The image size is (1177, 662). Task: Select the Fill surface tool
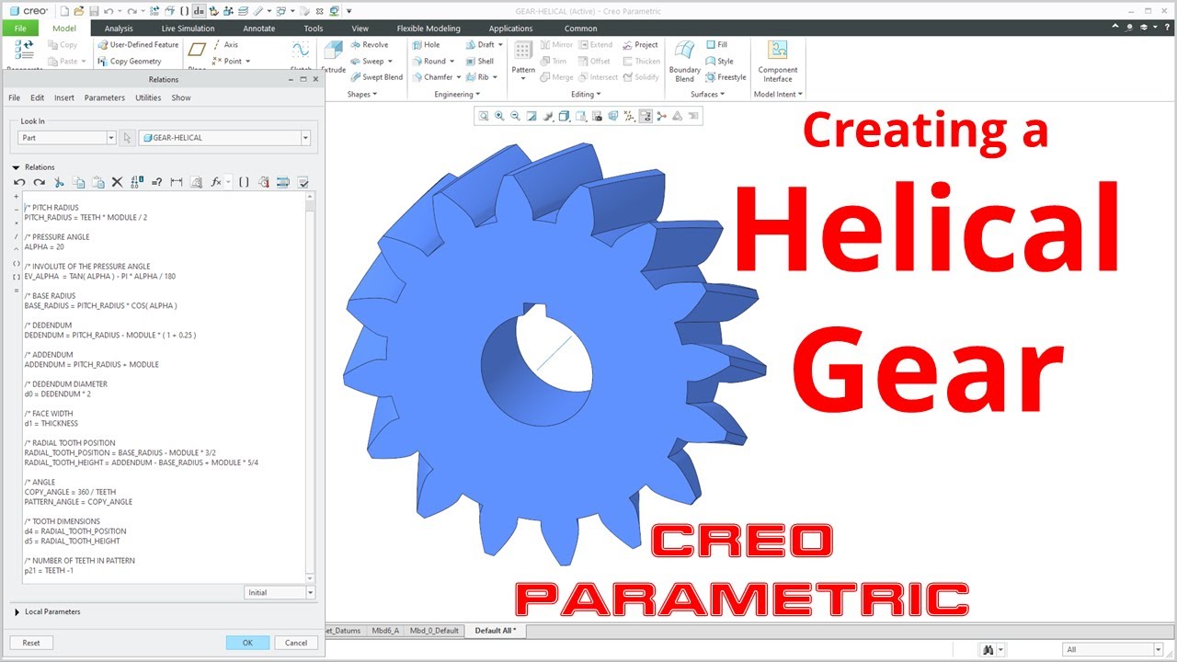[717, 44]
